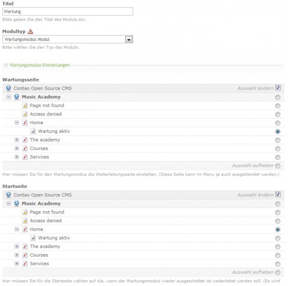This screenshot has width=288, height=286.
Task: Click the Access denied page icon under Startseite
Action: point(25,221)
